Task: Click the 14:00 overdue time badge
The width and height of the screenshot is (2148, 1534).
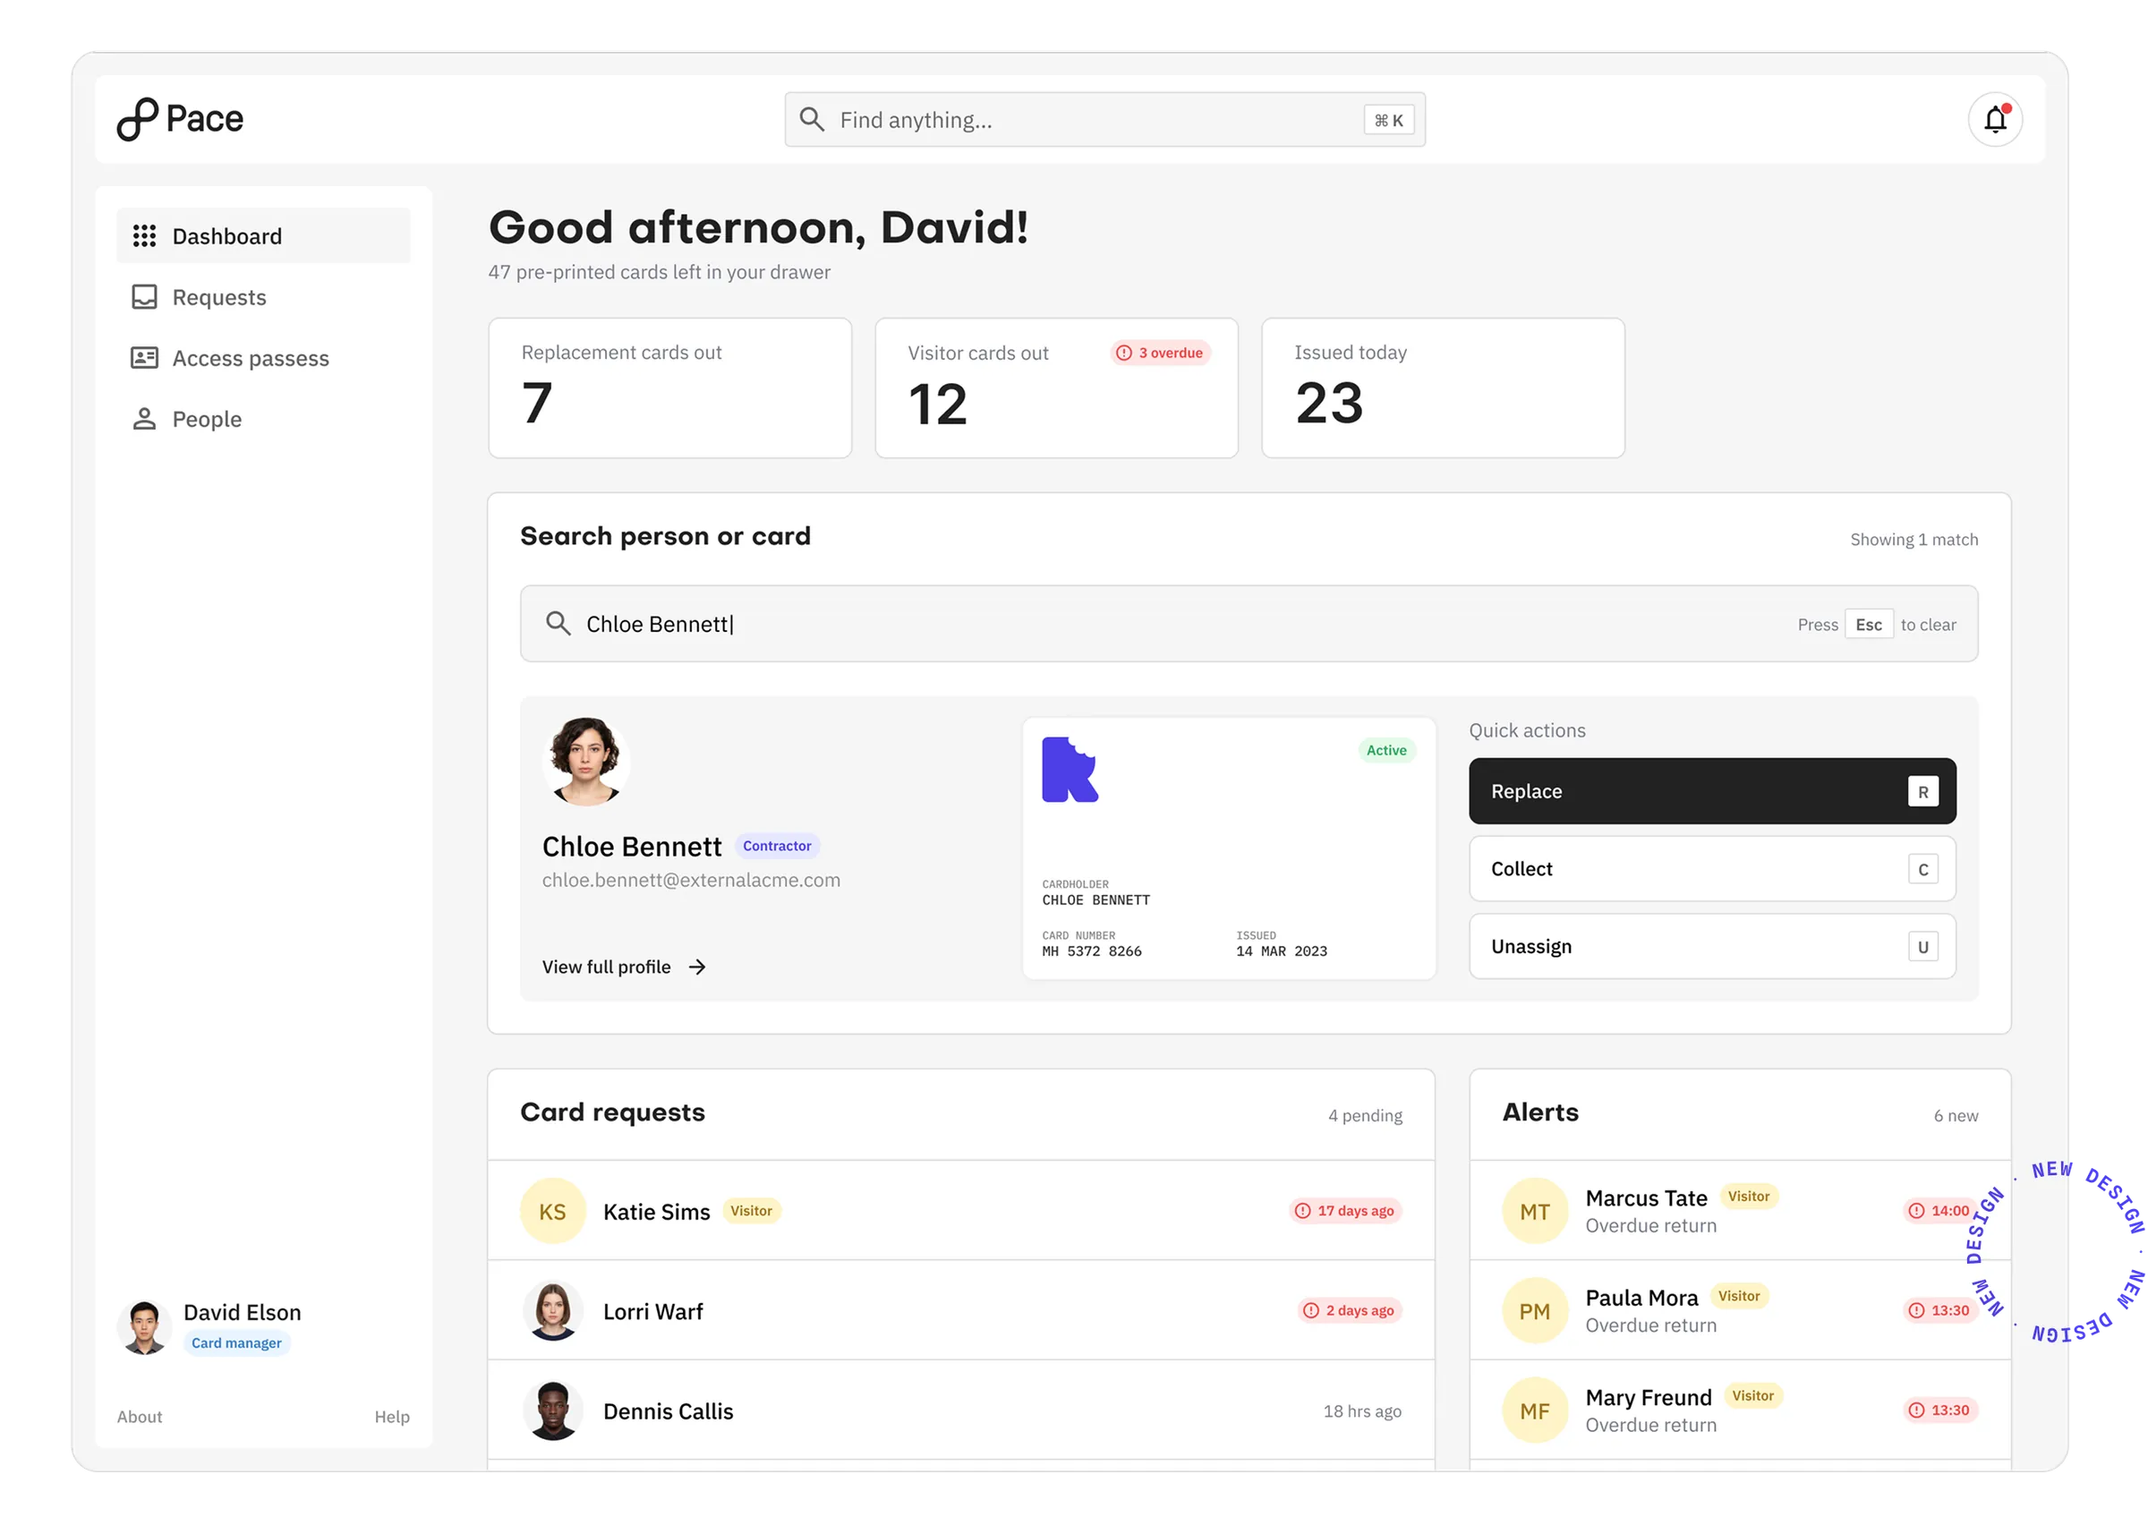Action: 1939,1211
